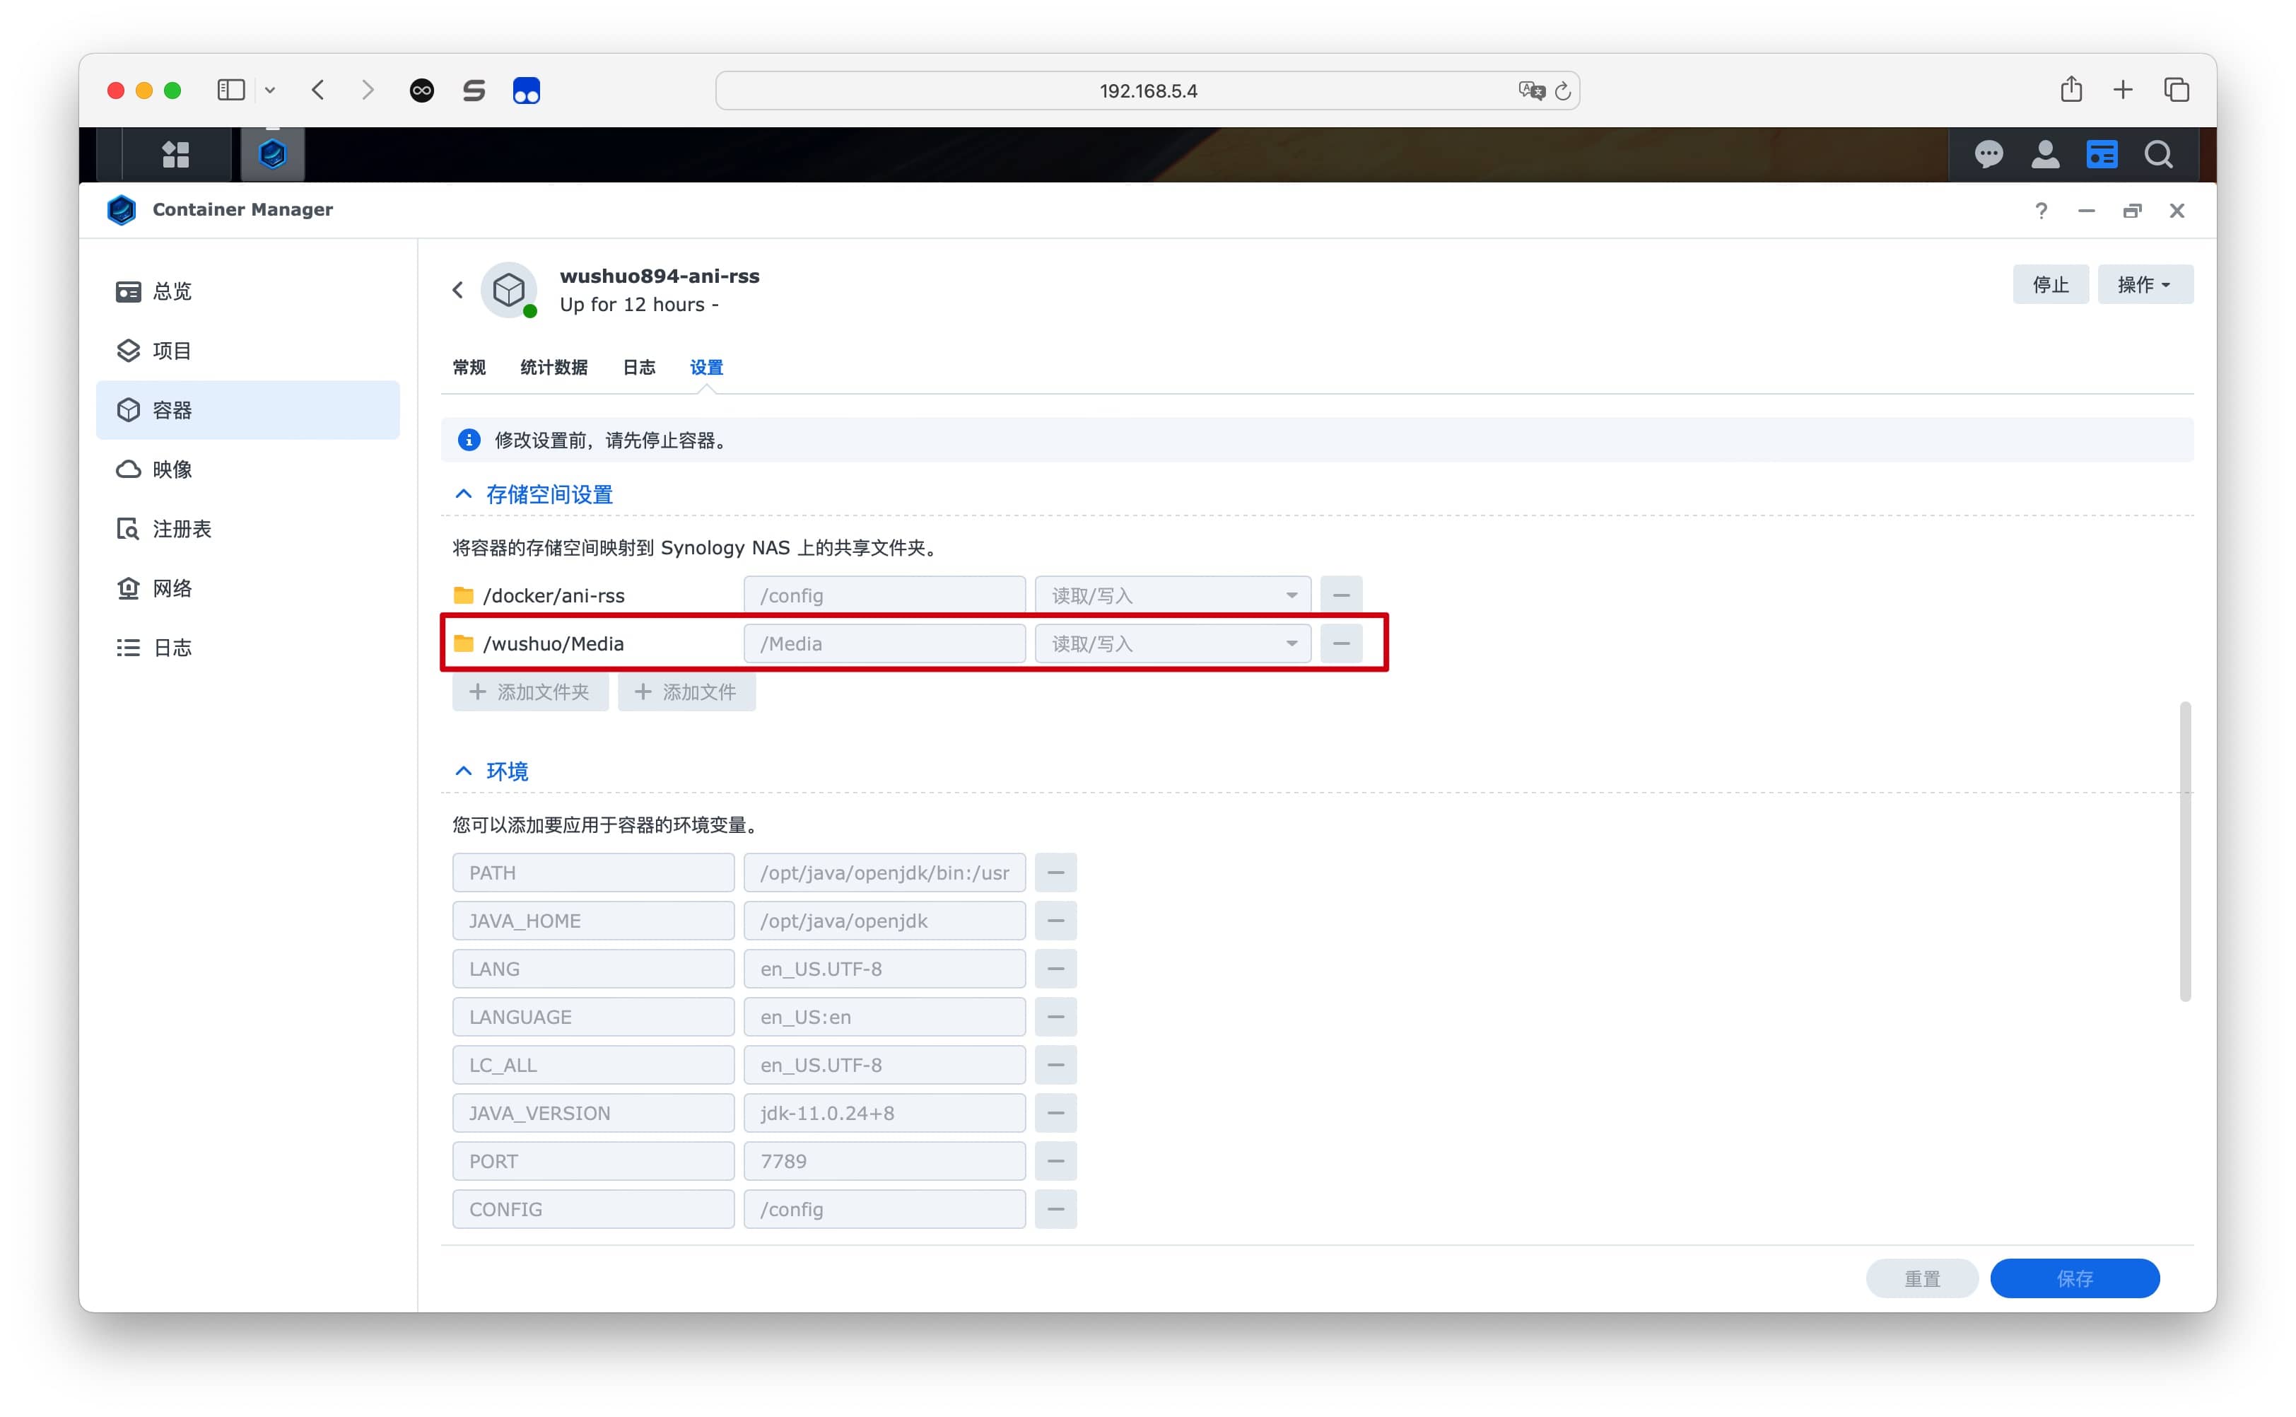Open the 日志 logs sidebar section
The image size is (2296, 1417).
point(247,648)
